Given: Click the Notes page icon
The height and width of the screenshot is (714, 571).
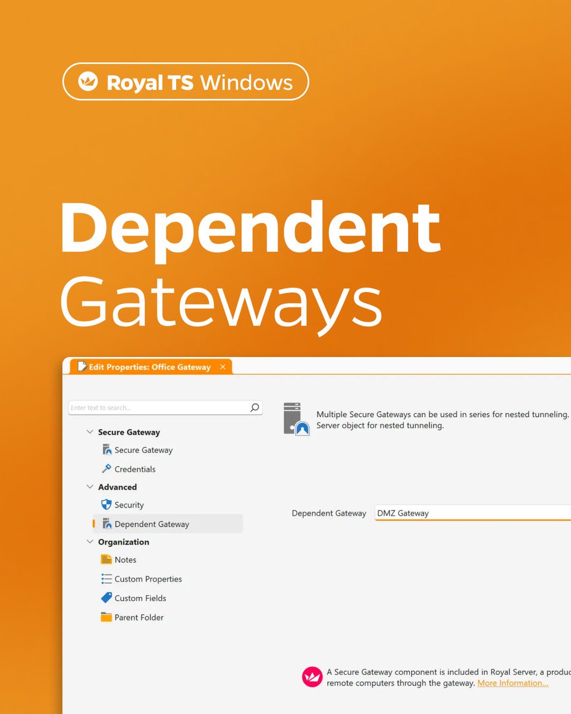Looking at the screenshot, I should (x=106, y=559).
